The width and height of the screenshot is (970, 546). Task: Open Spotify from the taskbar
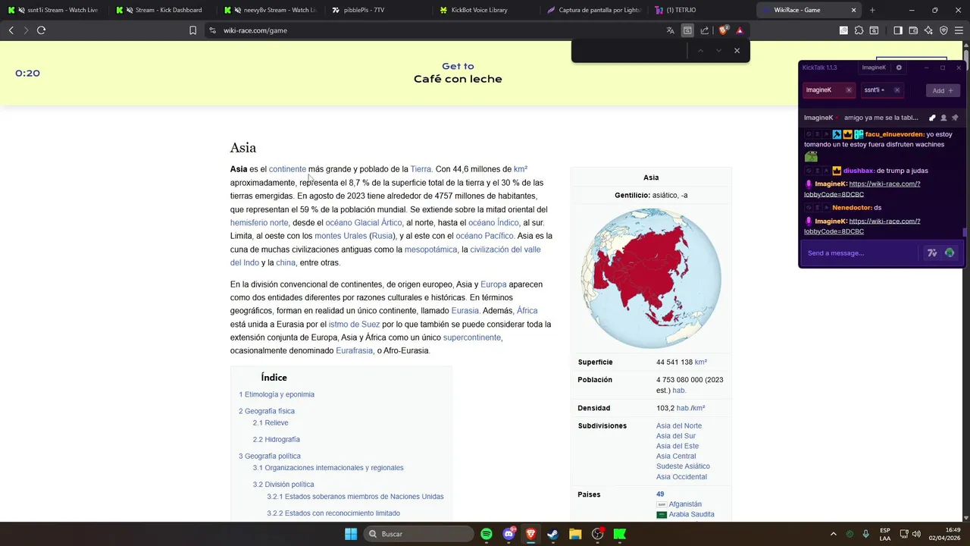pos(487,534)
